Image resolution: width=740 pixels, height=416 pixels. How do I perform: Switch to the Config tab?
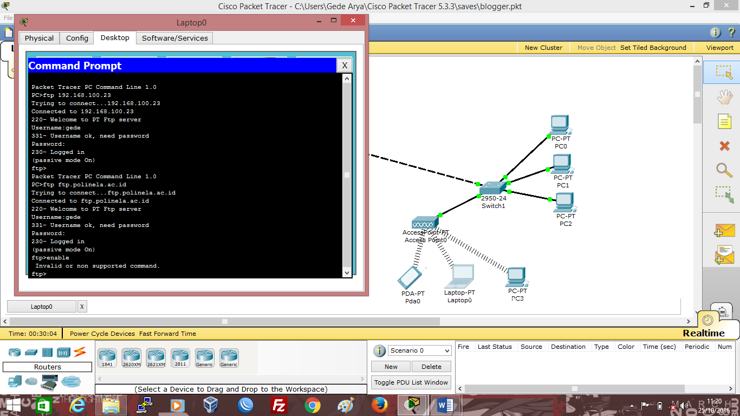(x=76, y=38)
